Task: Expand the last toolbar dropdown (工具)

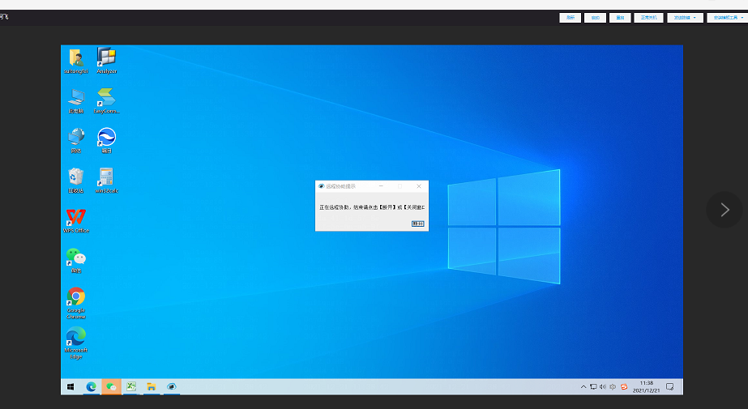Action: [728, 18]
